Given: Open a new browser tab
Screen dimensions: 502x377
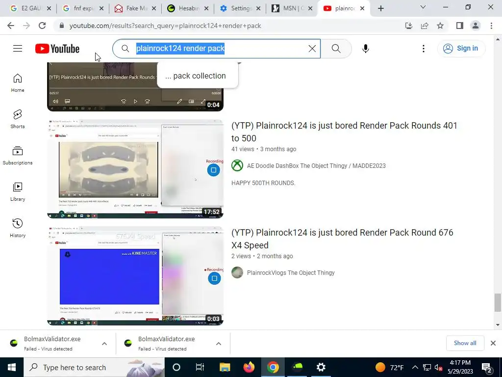Looking at the screenshot, I should point(380,8).
